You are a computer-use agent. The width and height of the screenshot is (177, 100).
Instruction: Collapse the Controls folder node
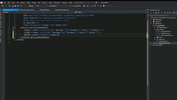155,29
